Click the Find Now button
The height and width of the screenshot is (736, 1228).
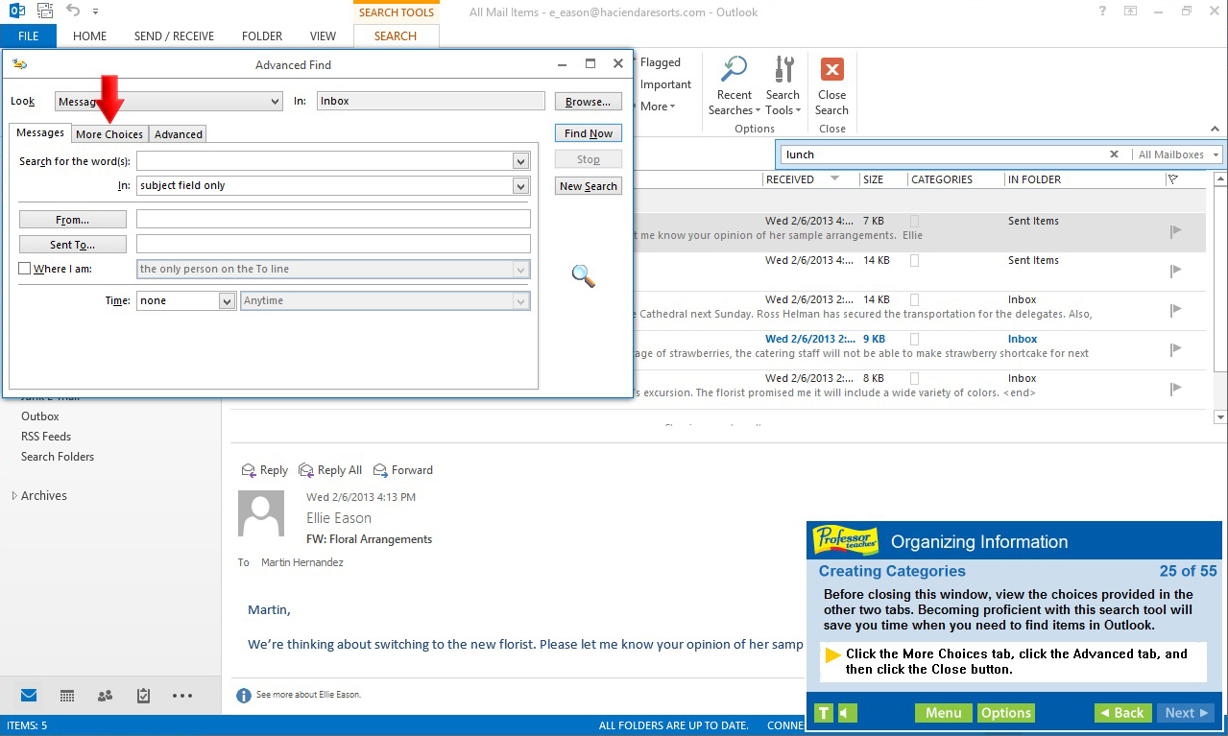click(x=588, y=132)
